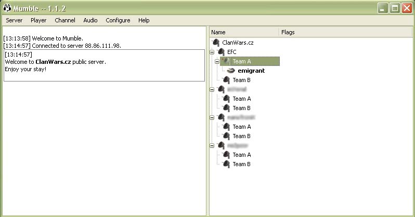
Task: Click the 'Connected to server 88.86.111.98.' line
Action: pos(76,46)
